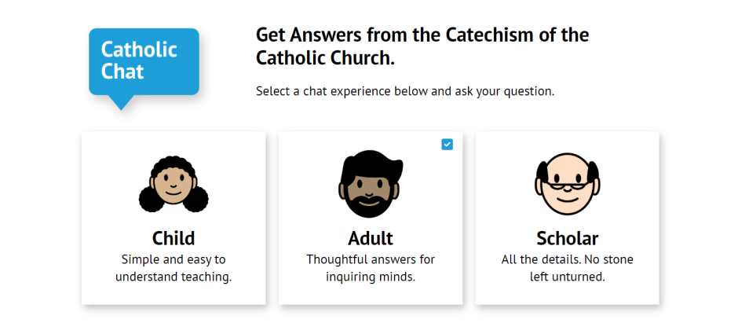Click 'Simple and easy to understand teaching' text
This screenshot has height=323, width=738.
(174, 268)
